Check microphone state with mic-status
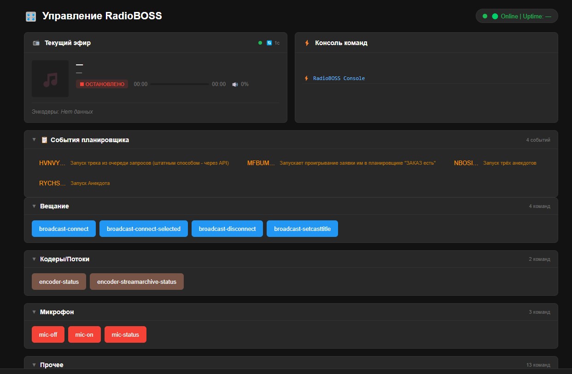This screenshot has height=374, width=572. [125, 334]
